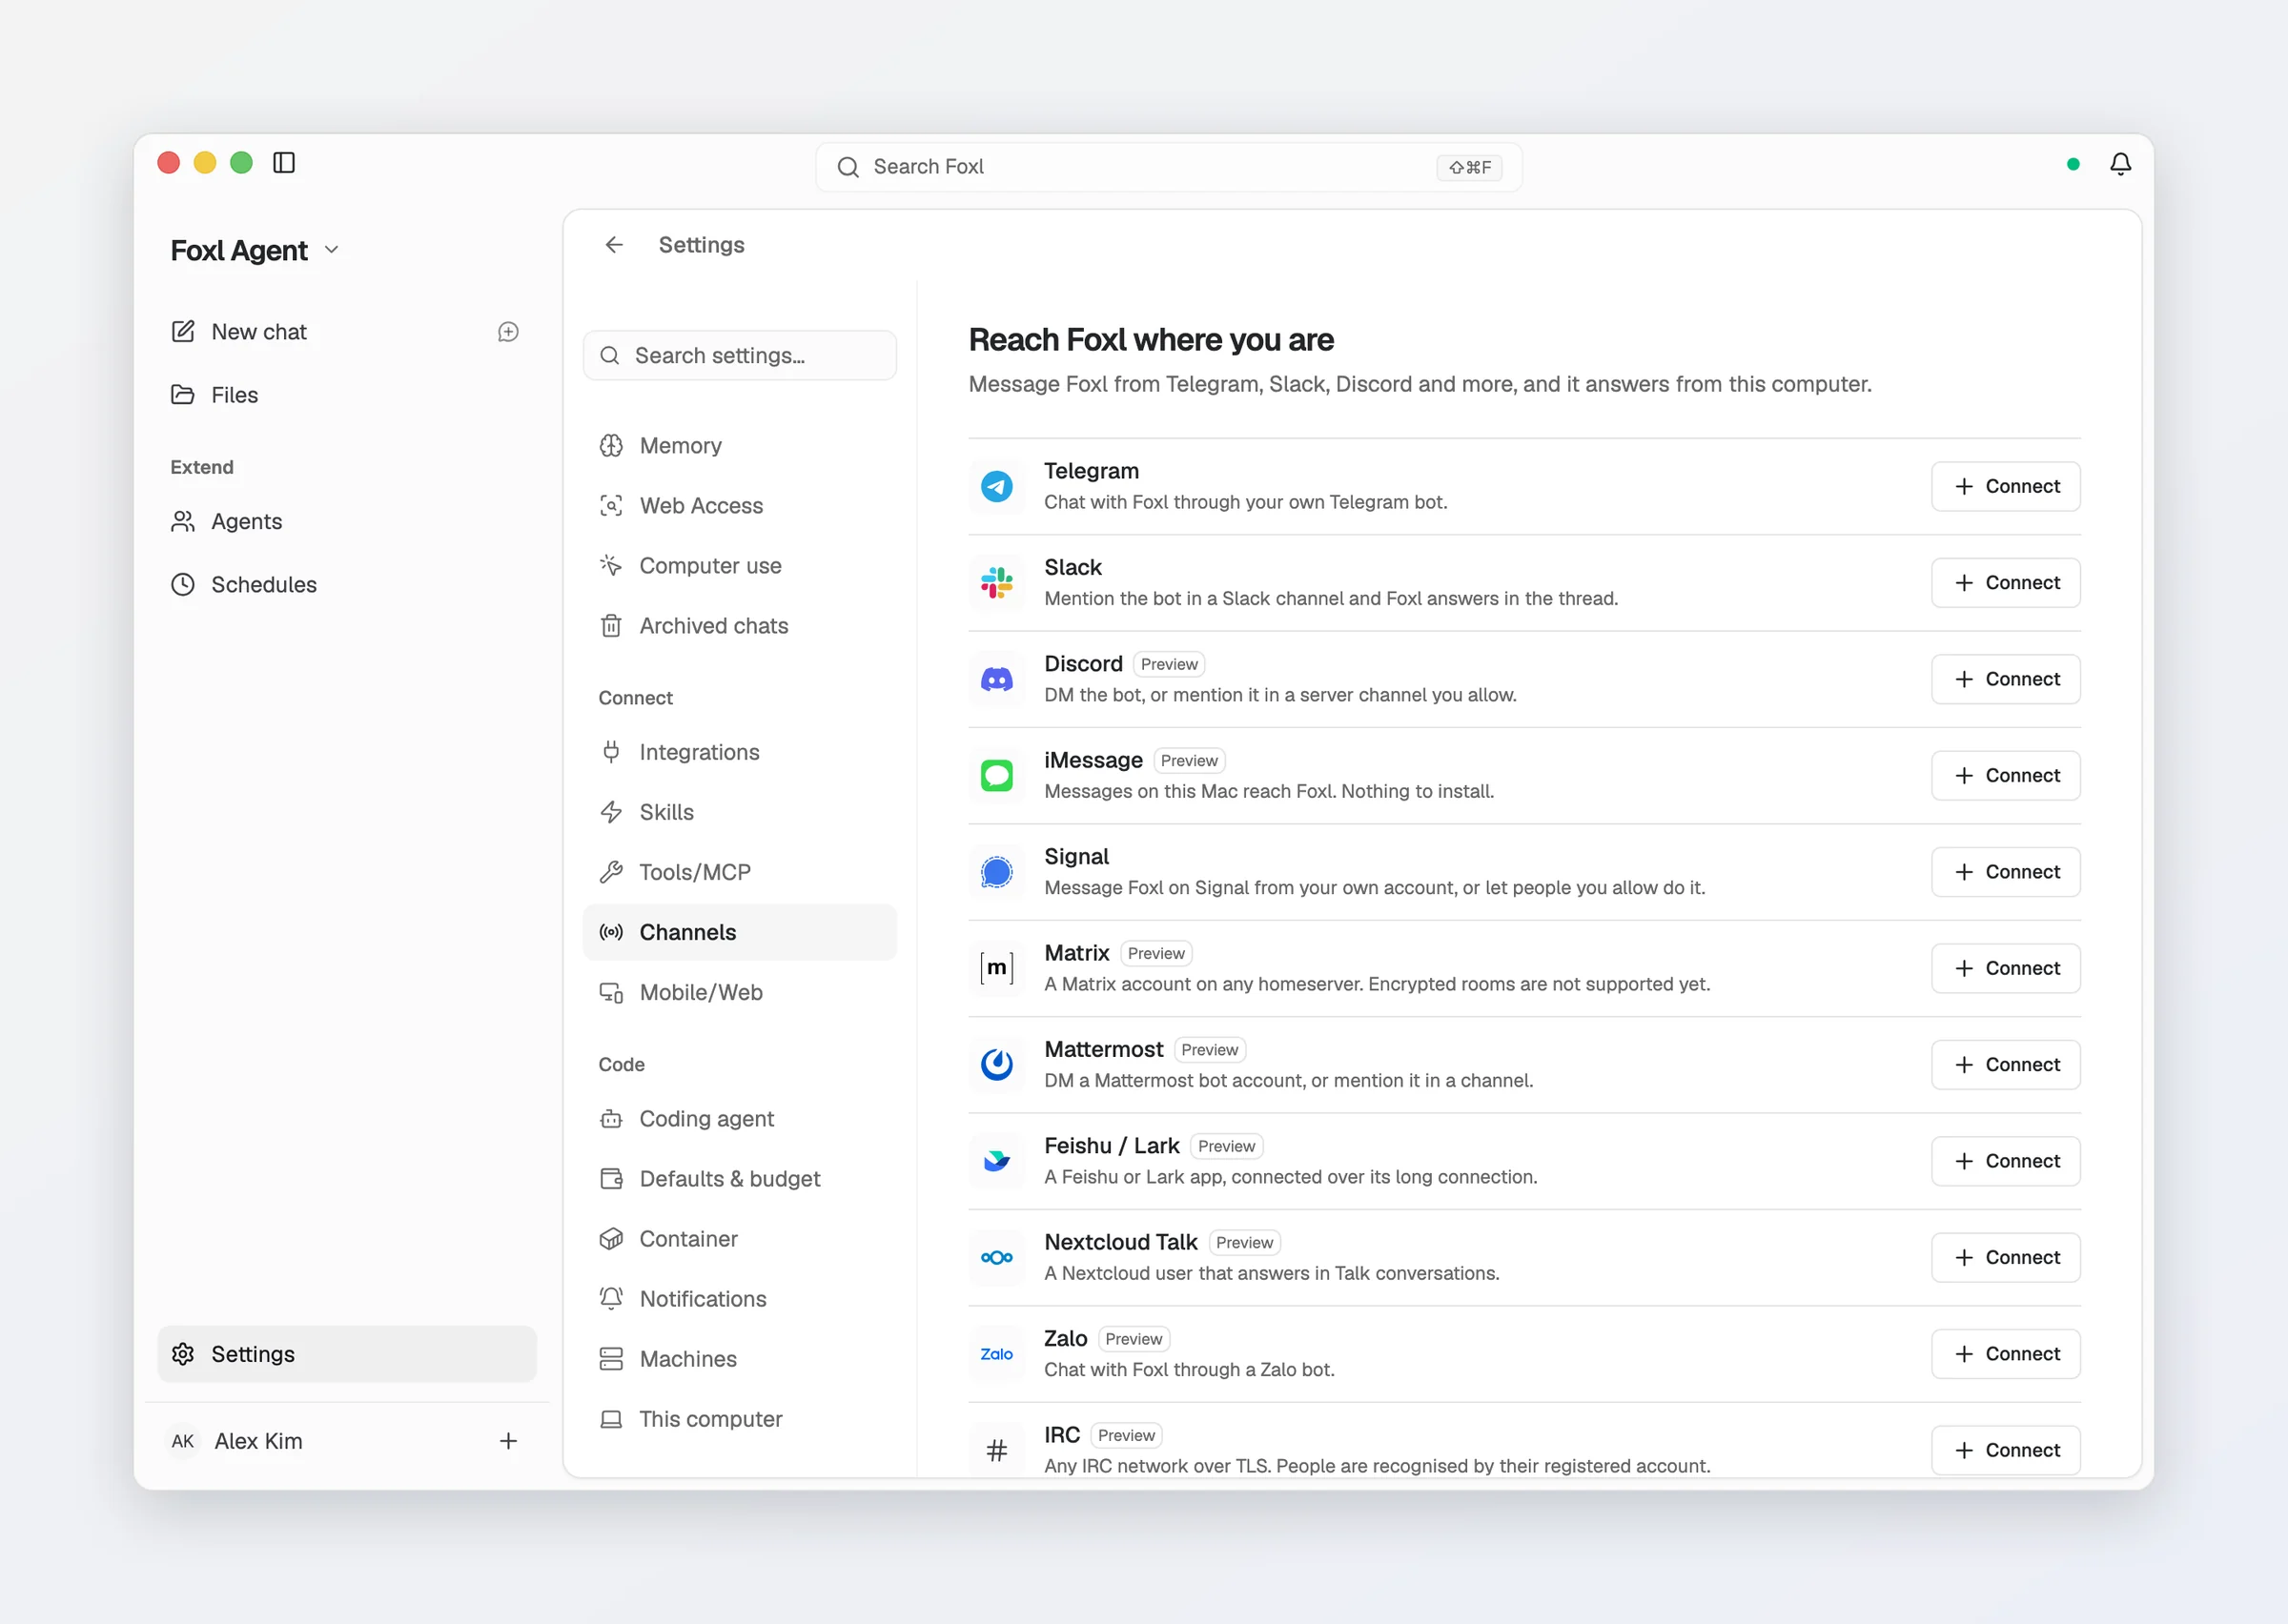Connect the Slack channel
2288x1624 pixels.
click(2005, 583)
